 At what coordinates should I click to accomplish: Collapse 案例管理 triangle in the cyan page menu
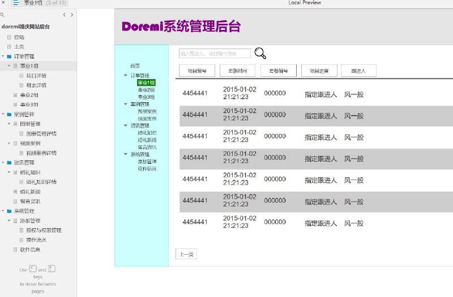point(125,104)
